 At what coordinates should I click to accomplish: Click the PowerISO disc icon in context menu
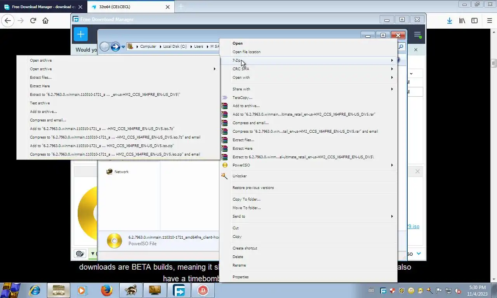pyautogui.click(x=225, y=165)
